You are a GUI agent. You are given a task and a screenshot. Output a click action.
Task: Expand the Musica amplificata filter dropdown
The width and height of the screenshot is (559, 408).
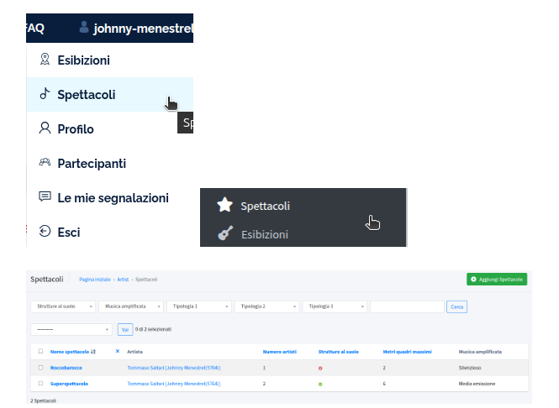tap(130, 306)
